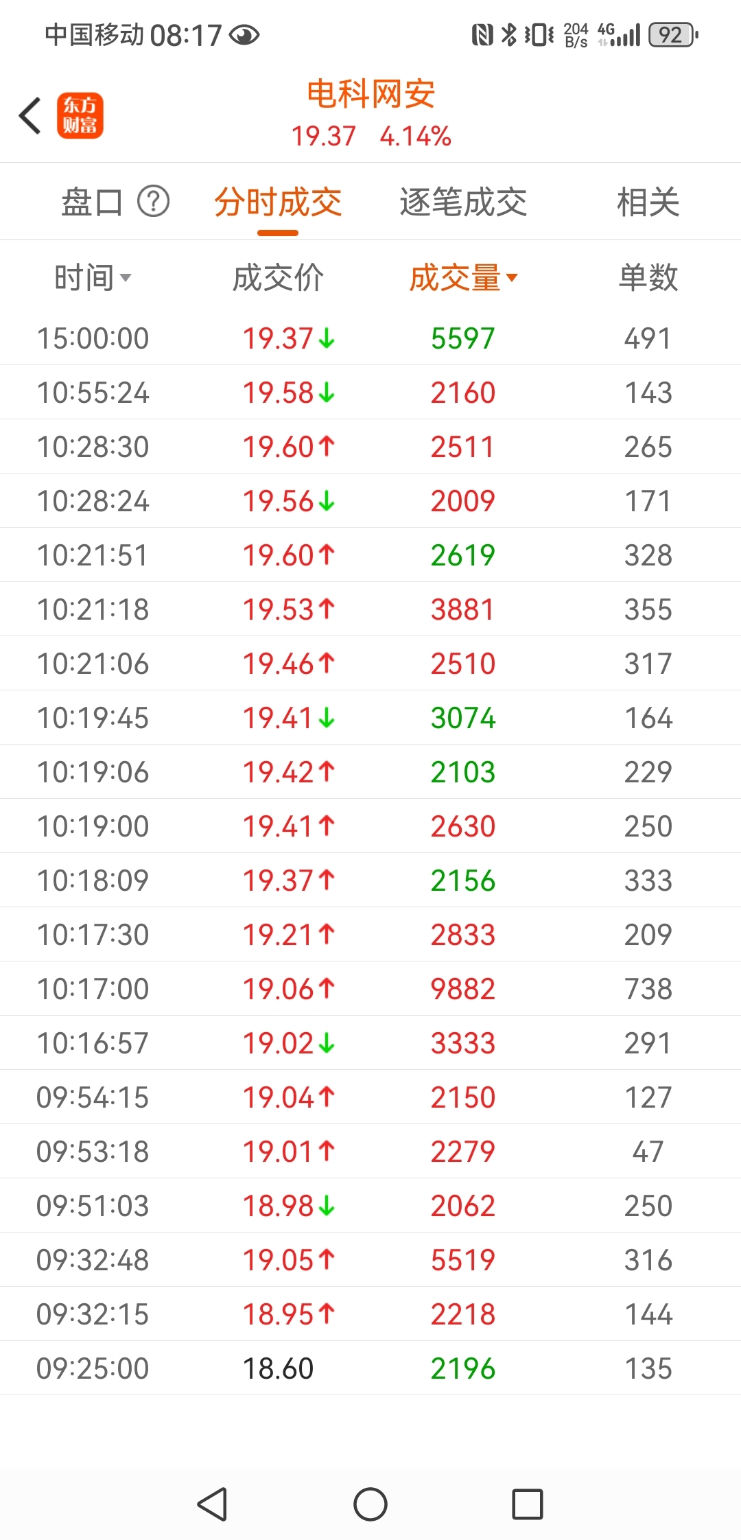This screenshot has height=1540, width=741.
Task: Select the 10:17:00 row with volume 9882
Action: point(370,988)
